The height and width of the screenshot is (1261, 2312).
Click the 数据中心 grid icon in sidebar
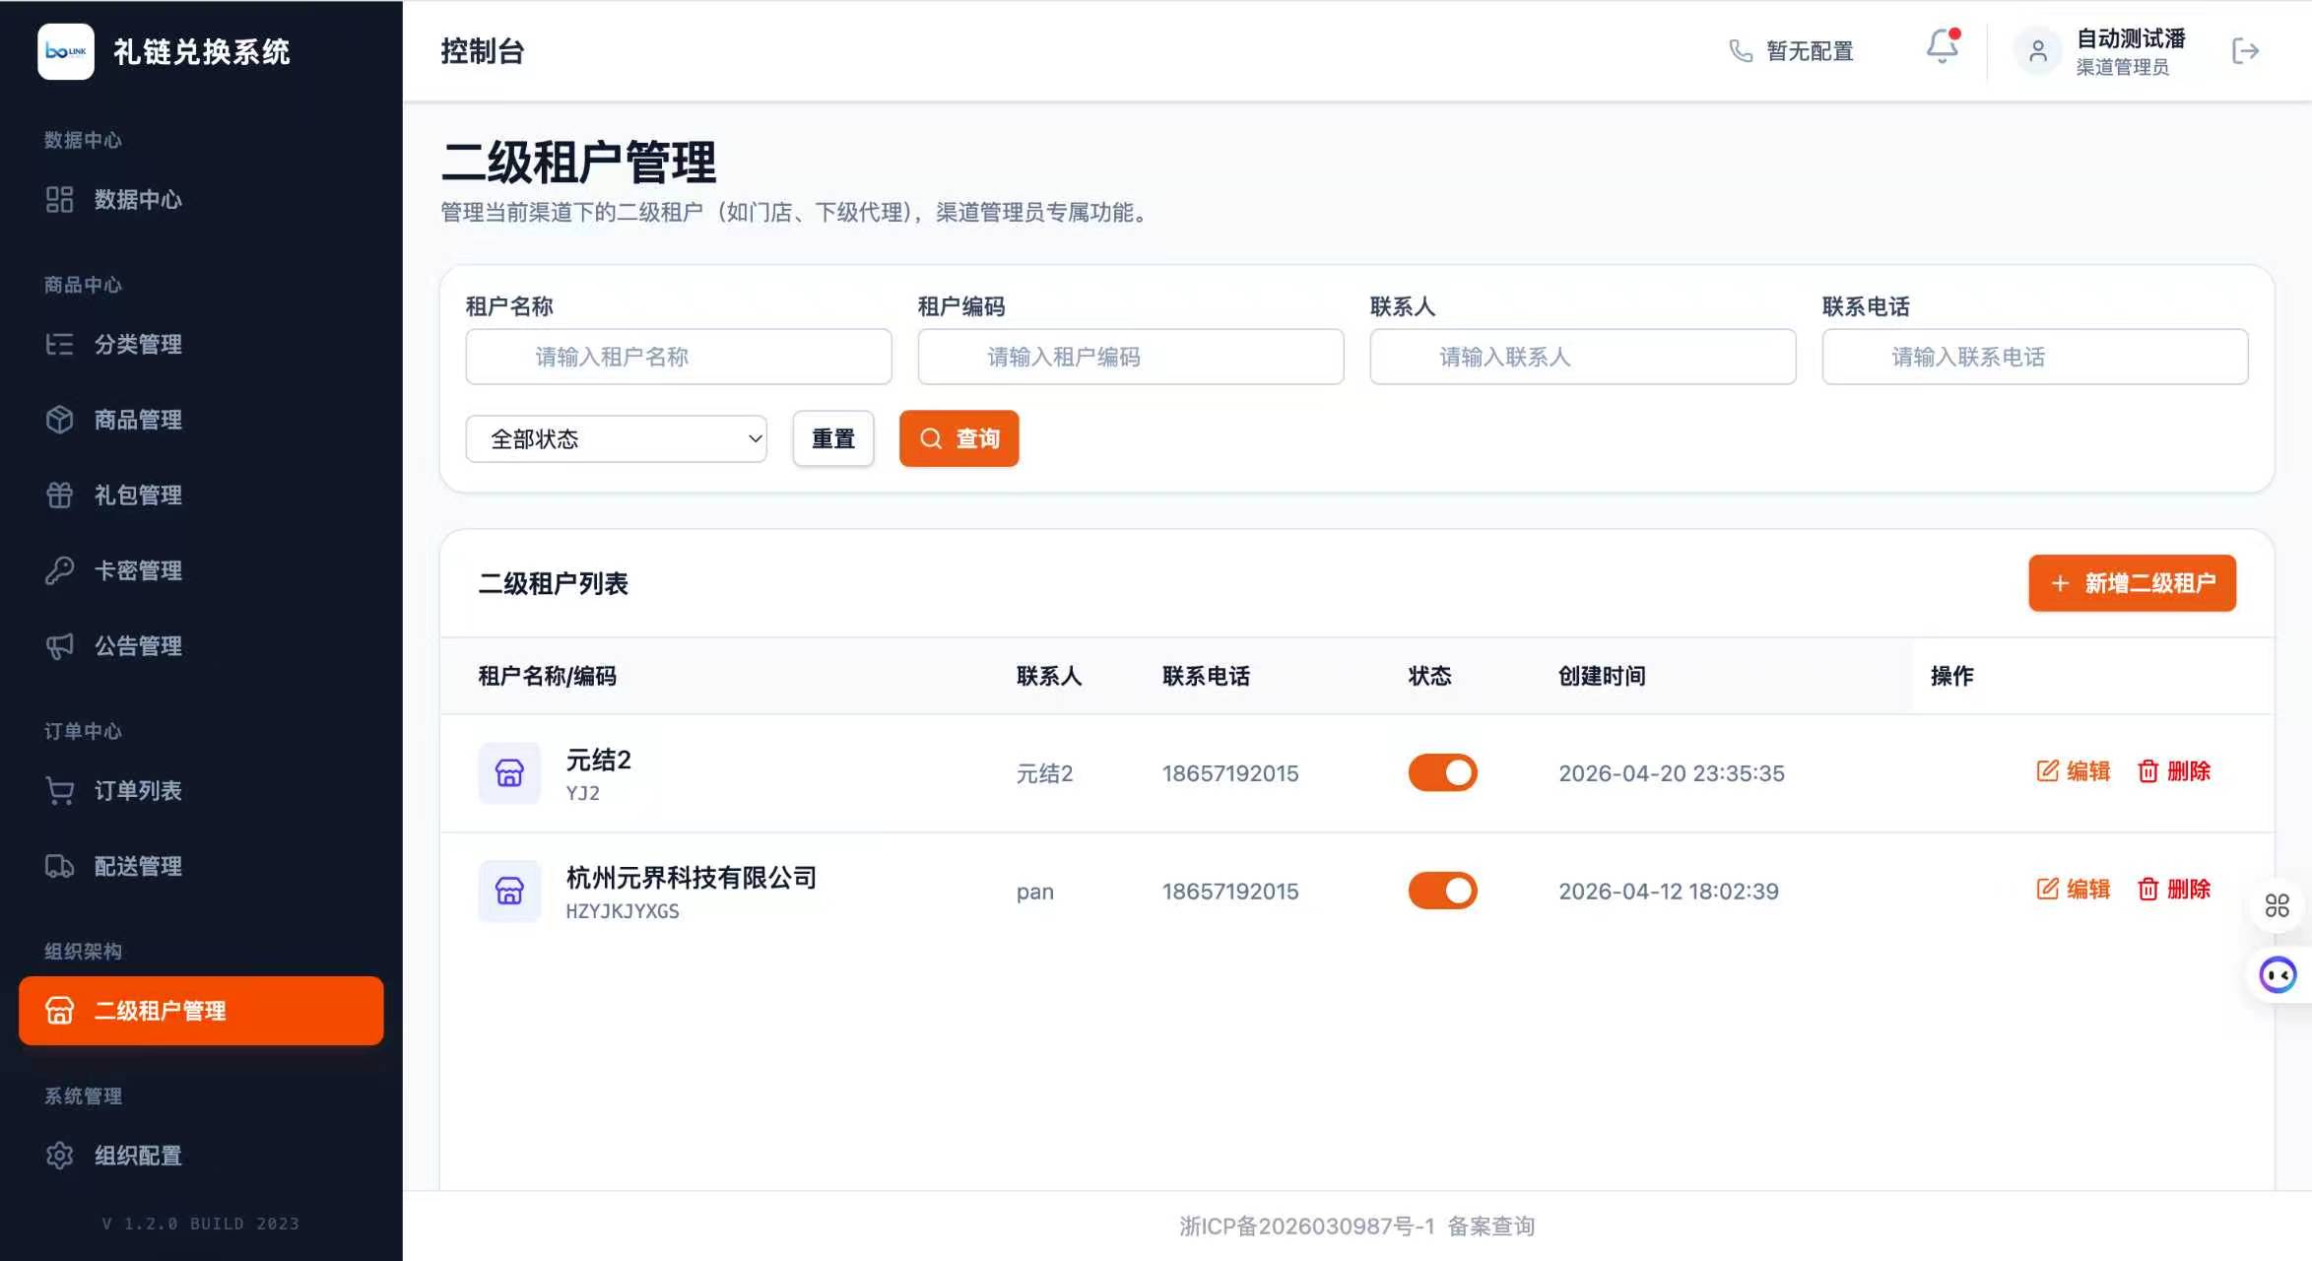pyautogui.click(x=60, y=199)
